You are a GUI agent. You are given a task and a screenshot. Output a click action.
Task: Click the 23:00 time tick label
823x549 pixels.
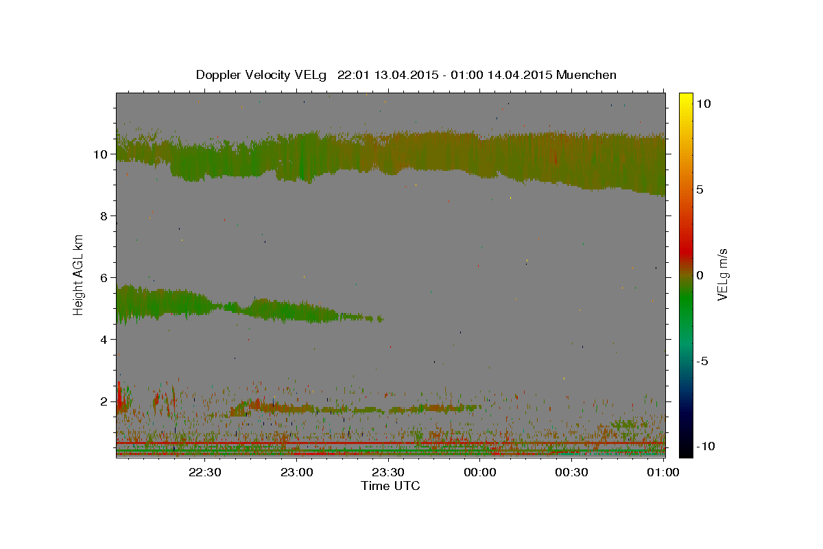click(297, 472)
